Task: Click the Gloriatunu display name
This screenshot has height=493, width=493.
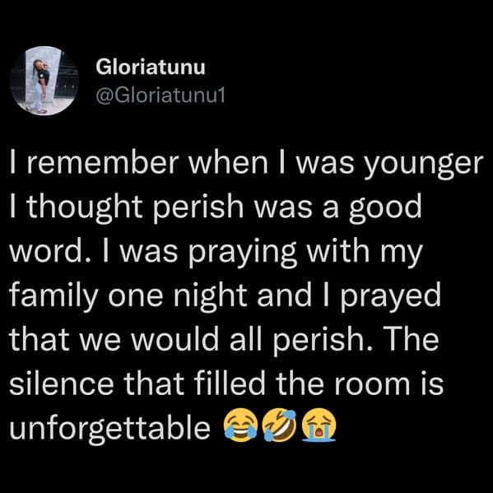Action: [151, 67]
